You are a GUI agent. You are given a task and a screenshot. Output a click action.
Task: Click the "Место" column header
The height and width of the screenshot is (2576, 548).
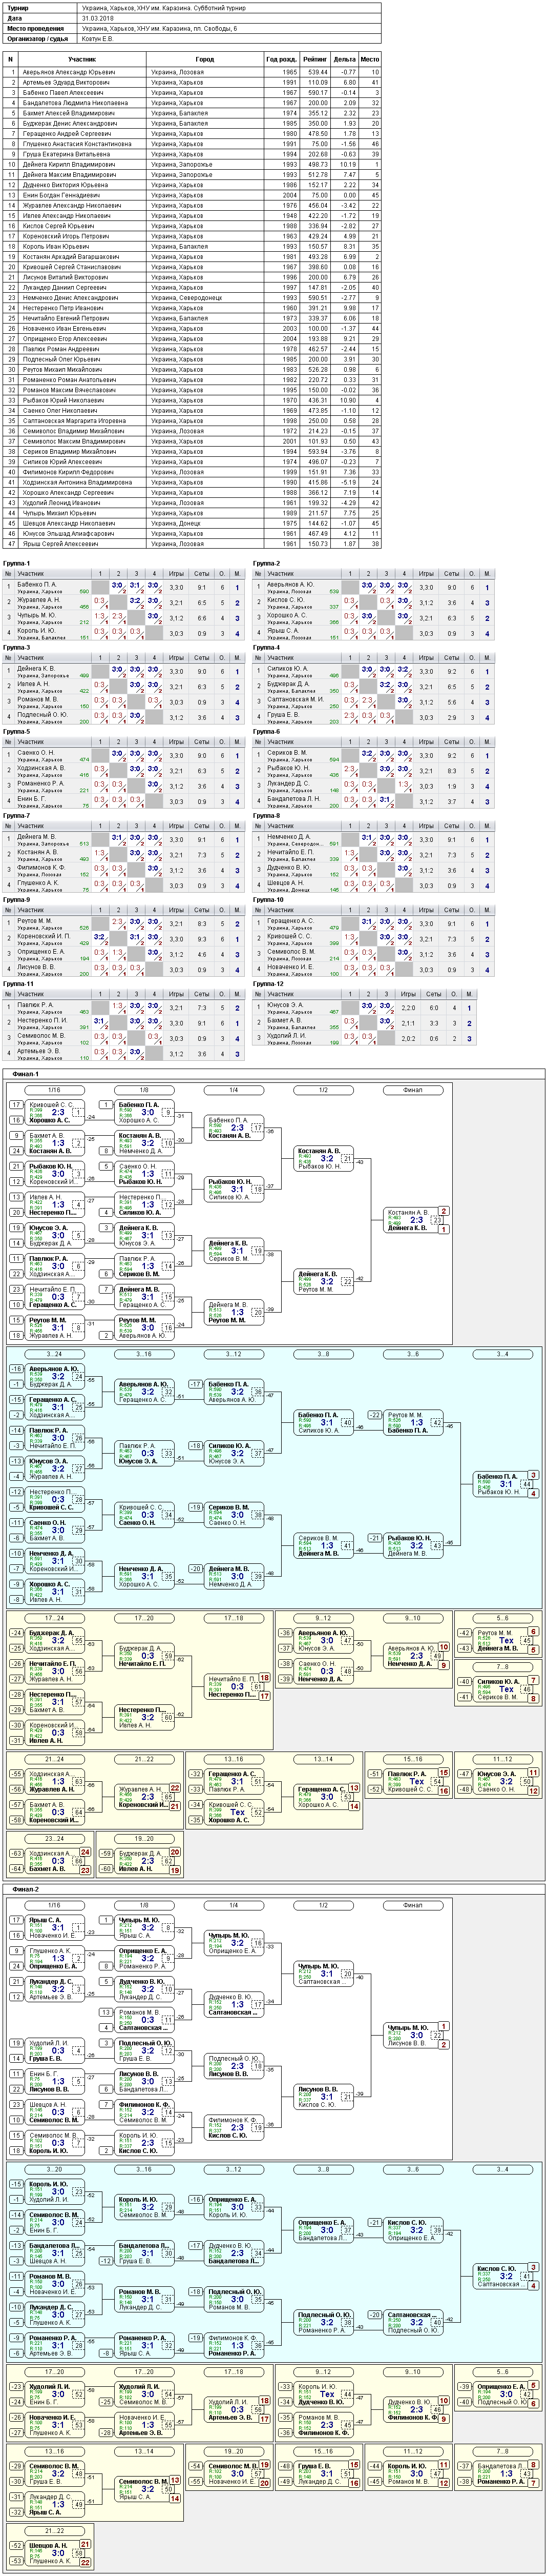369,60
